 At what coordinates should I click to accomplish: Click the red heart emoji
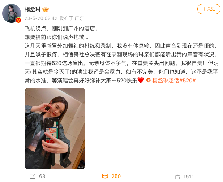[x=141, y=80]
